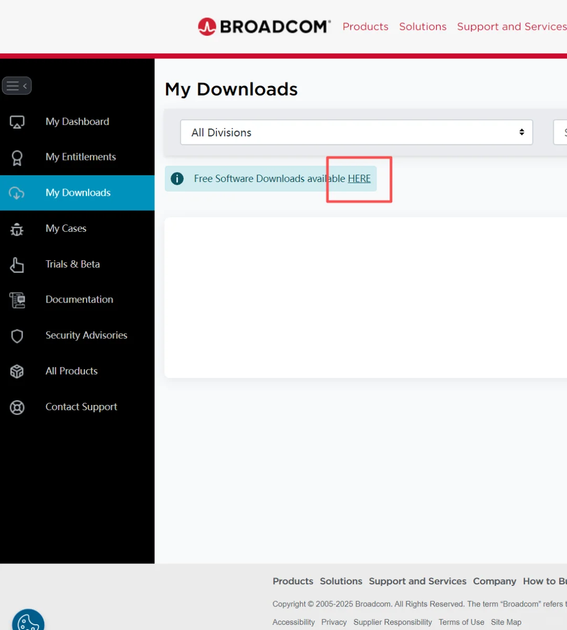Click the Security Advisories shield icon
This screenshot has height=630, width=567.
17,336
